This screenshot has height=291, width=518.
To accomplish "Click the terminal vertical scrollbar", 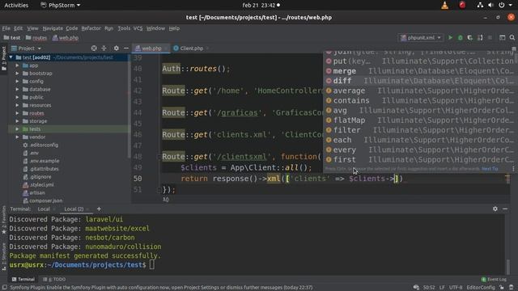I will pyautogui.click(x=508, y=266).
